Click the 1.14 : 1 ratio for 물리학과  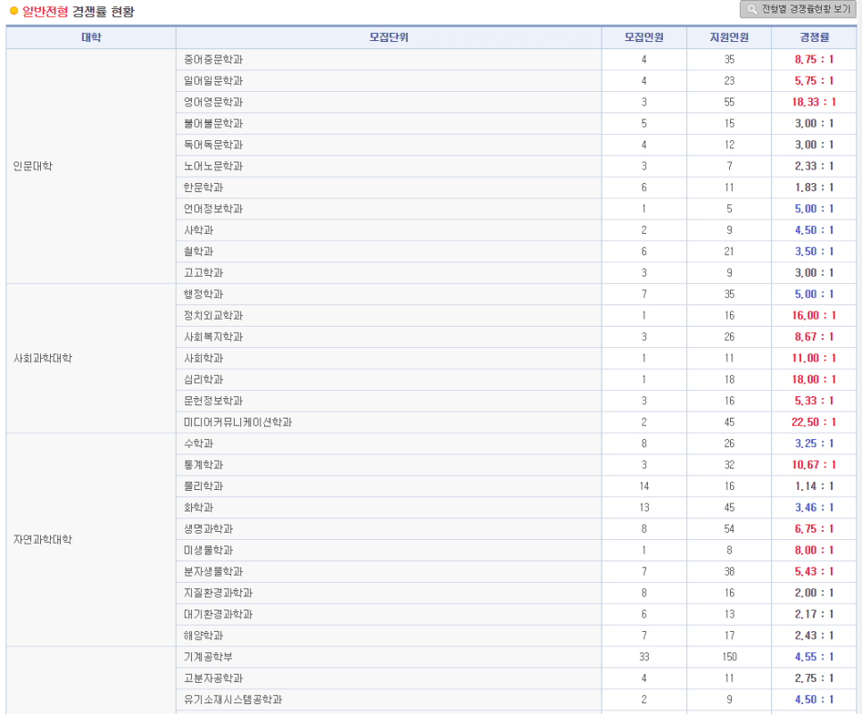pos(814,486)
